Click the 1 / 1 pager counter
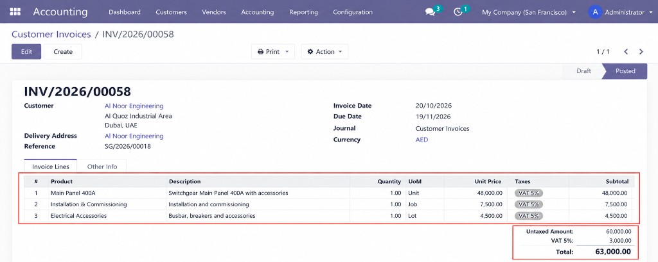Screen dimensions: 658x262 point(603,51)
